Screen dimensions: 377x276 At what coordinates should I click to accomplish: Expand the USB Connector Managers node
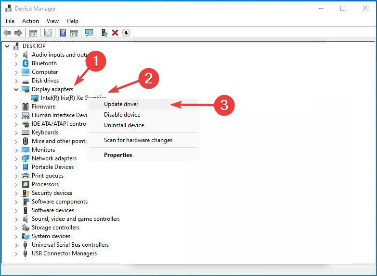(16, 254)
